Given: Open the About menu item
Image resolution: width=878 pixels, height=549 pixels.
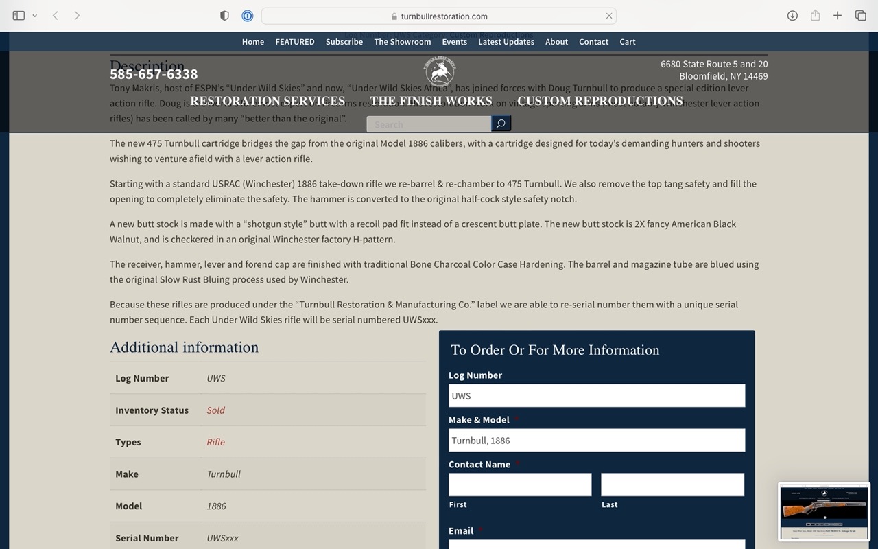Looking at the screenshot, I should tap(556, 42).
